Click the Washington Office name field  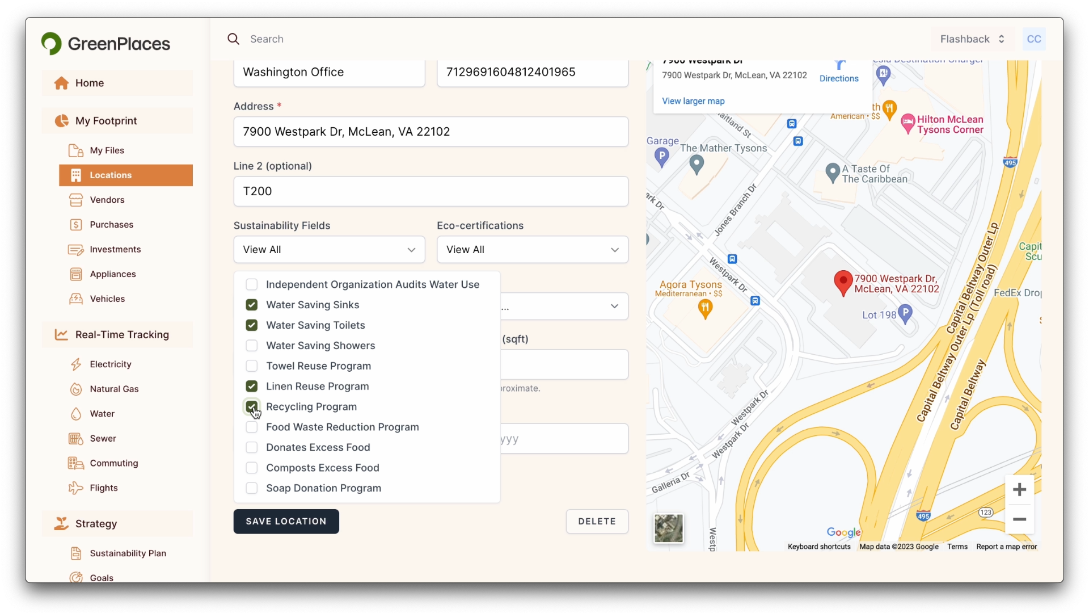click(329, 73)
